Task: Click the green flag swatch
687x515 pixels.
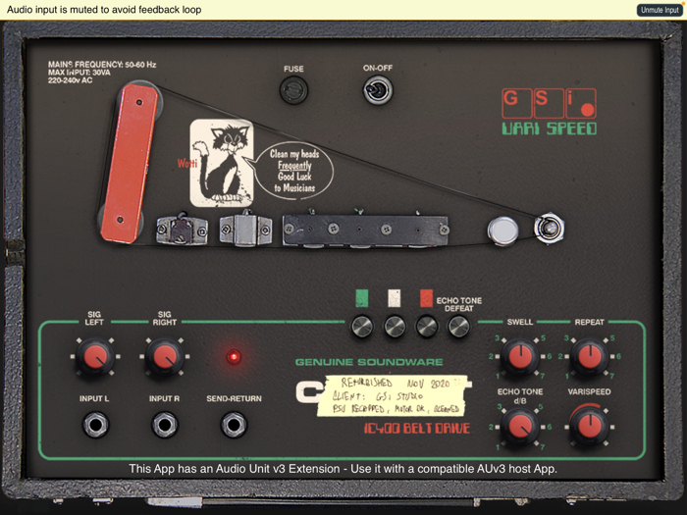Action: coord(362,298)
